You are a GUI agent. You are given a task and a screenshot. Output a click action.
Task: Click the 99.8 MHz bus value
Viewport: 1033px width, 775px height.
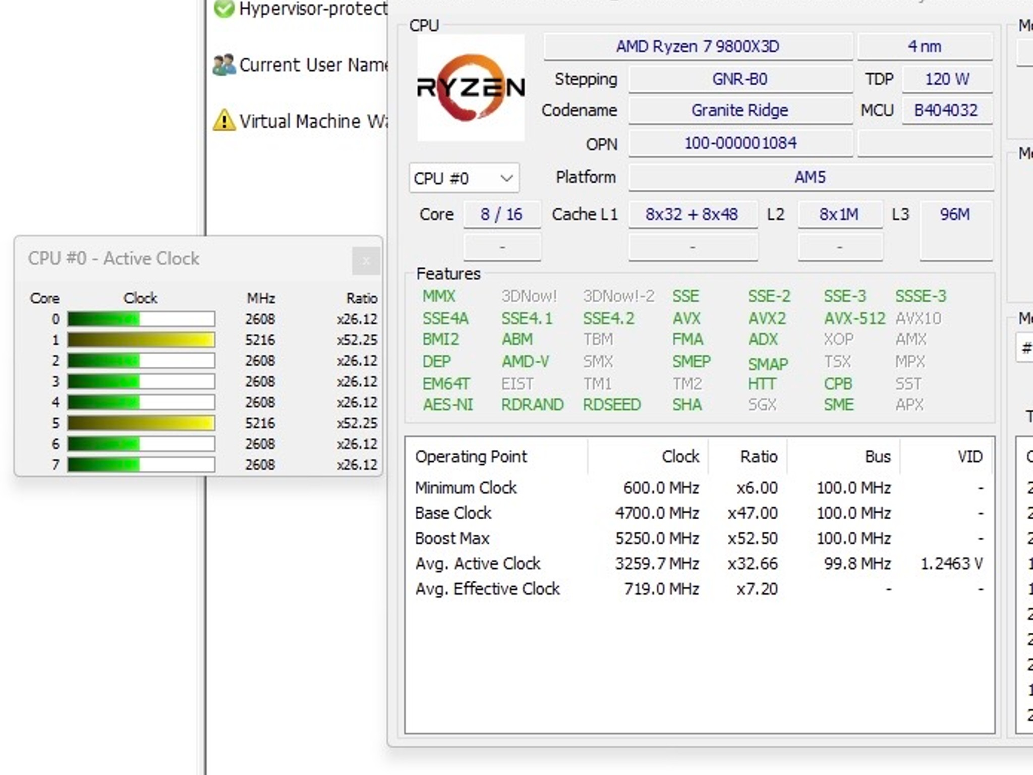[x=857, y=564]
